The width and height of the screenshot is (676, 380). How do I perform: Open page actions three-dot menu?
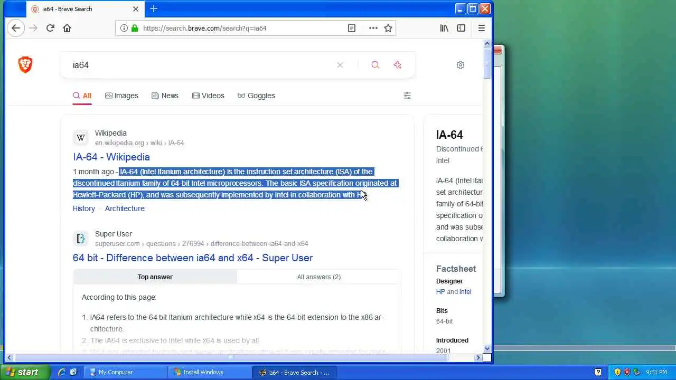click(373, 28)
